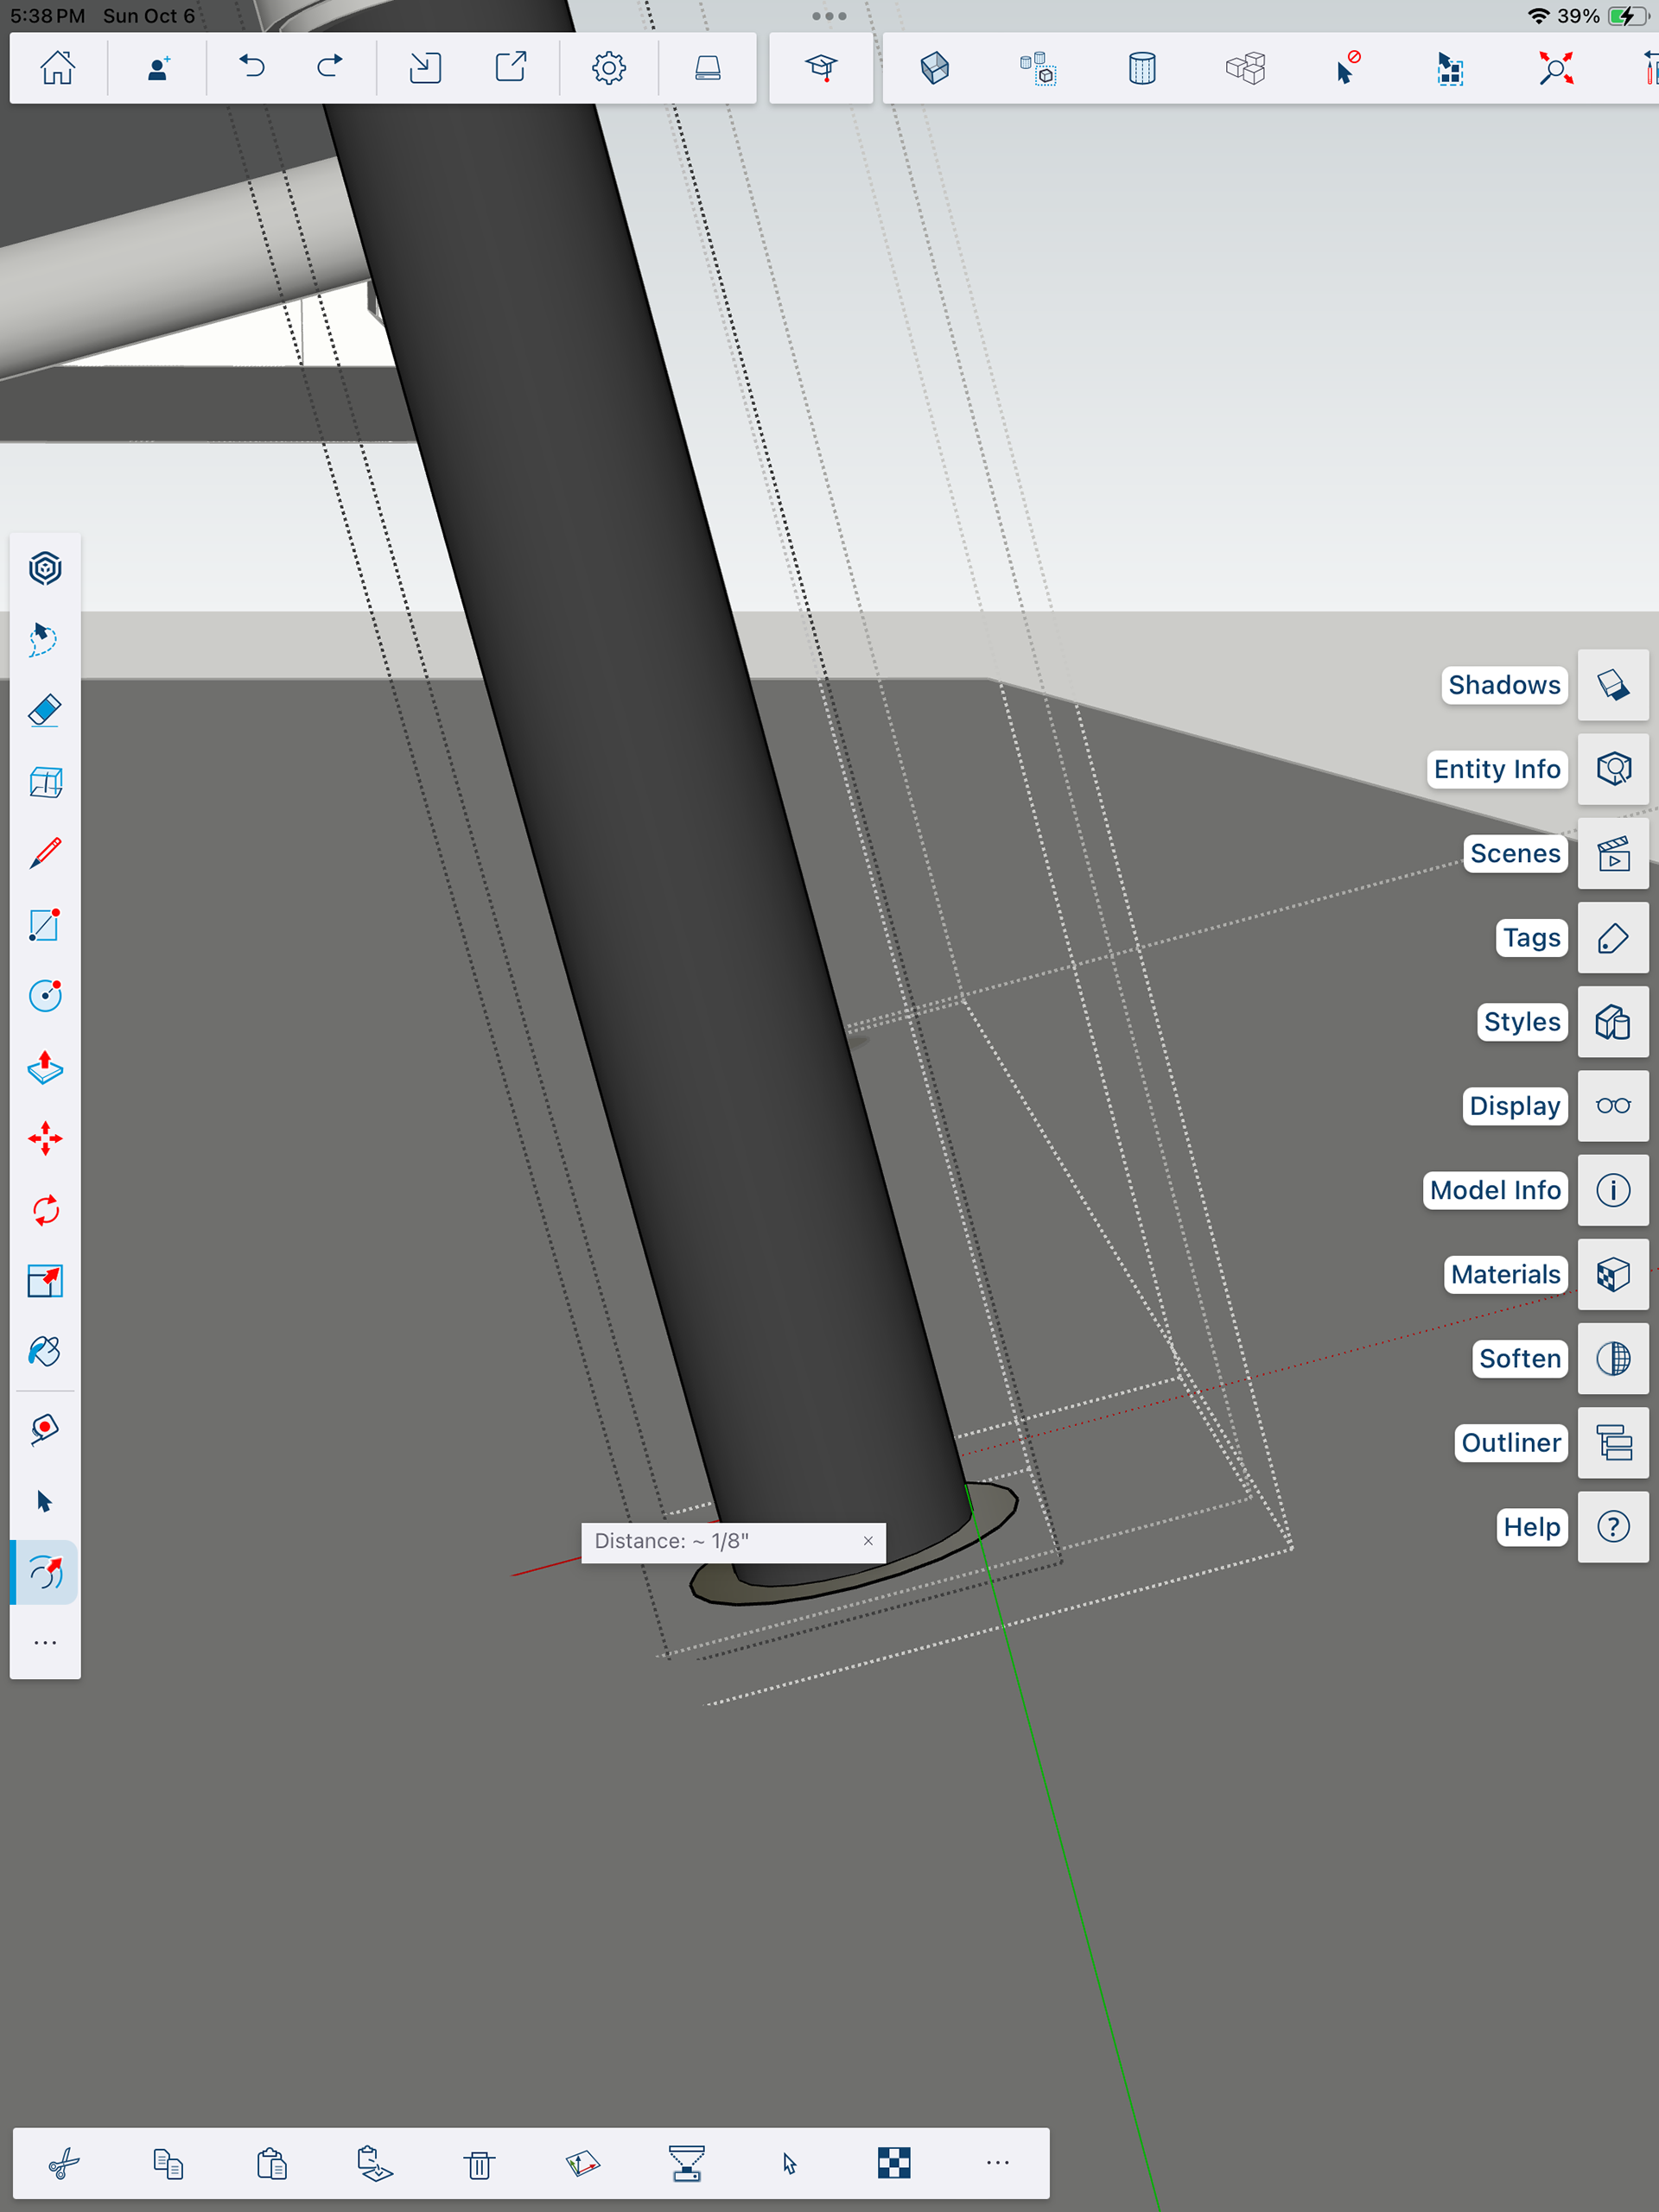Select the Rotate tool
The image size is (1659, 2212).
45,1210
